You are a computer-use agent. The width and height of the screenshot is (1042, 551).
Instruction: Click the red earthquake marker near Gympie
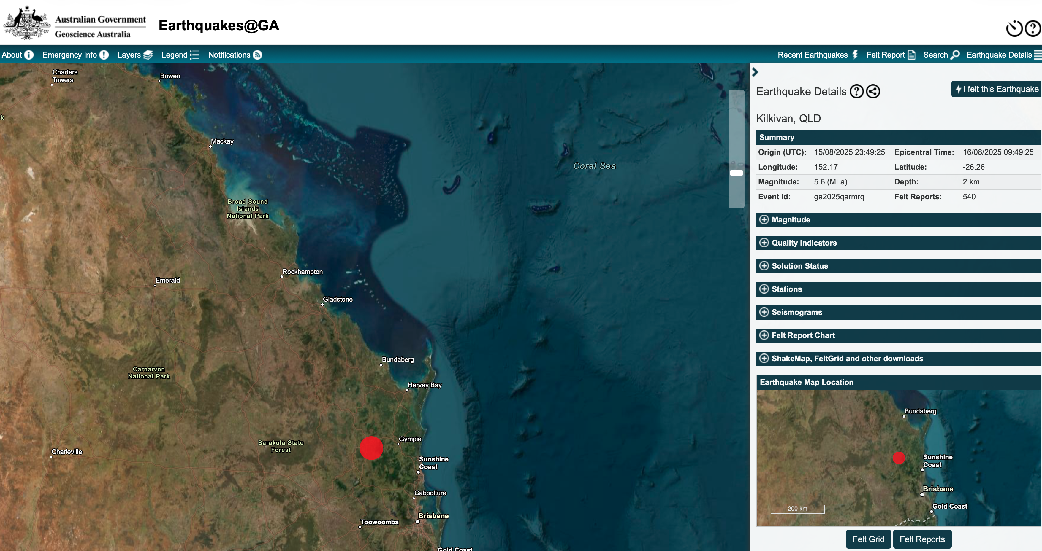[371, 448]
